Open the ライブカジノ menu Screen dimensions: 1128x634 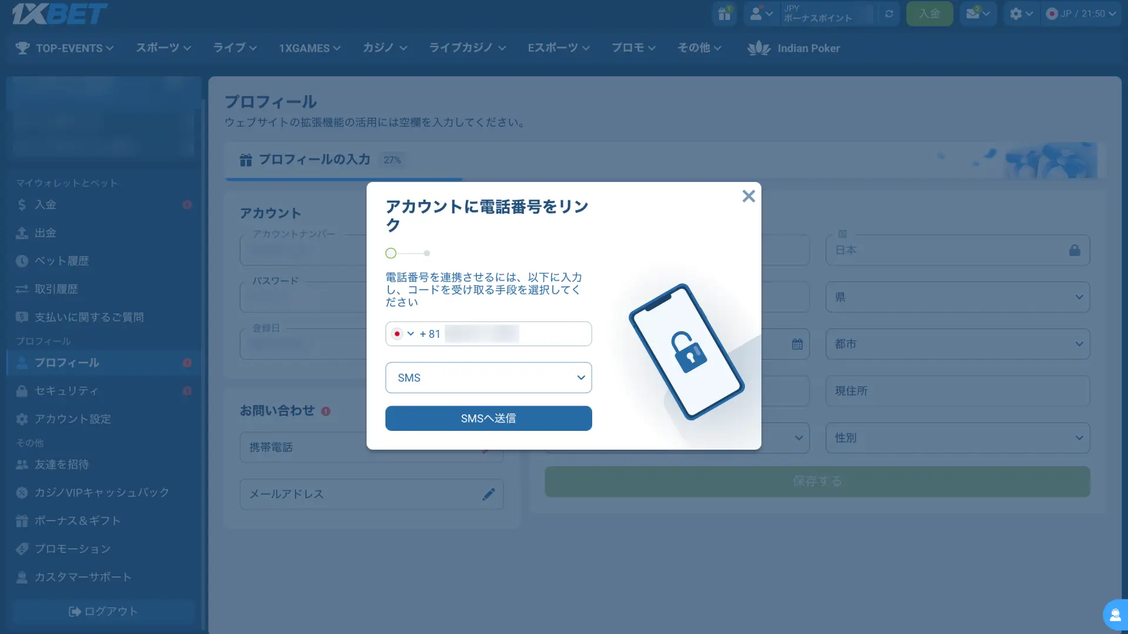[x=467, y=48]
